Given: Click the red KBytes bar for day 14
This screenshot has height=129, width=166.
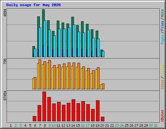Looking at the screenshot, I should [74, 110].
